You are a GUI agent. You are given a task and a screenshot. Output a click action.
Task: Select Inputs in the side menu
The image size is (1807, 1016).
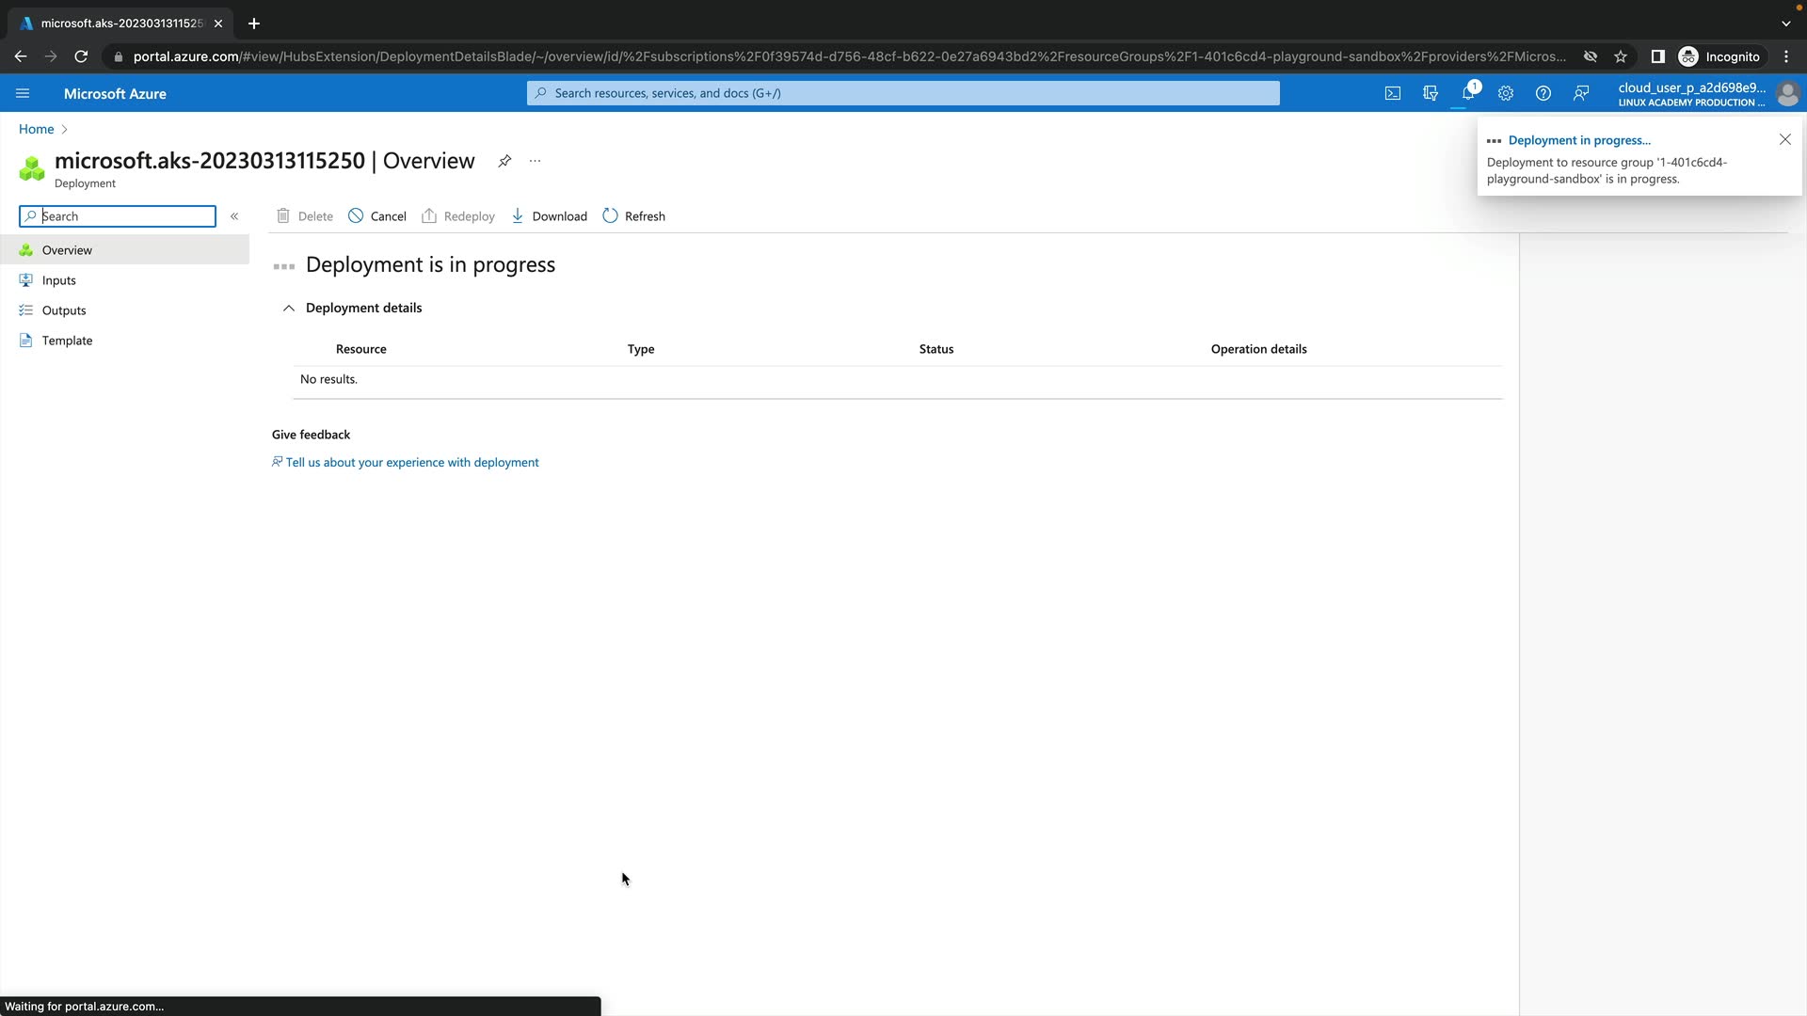[58, 280]
